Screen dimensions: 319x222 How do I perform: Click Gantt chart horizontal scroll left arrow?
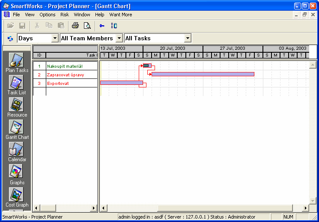pos(103,208)
